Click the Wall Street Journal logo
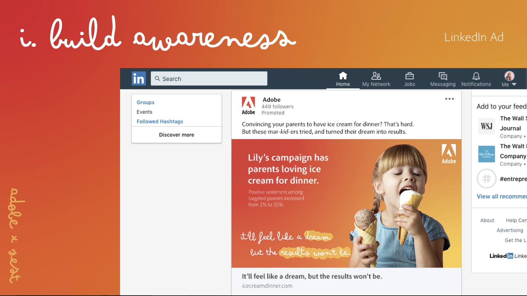This screenshot has width=527, height=296. tap(487, 126)
